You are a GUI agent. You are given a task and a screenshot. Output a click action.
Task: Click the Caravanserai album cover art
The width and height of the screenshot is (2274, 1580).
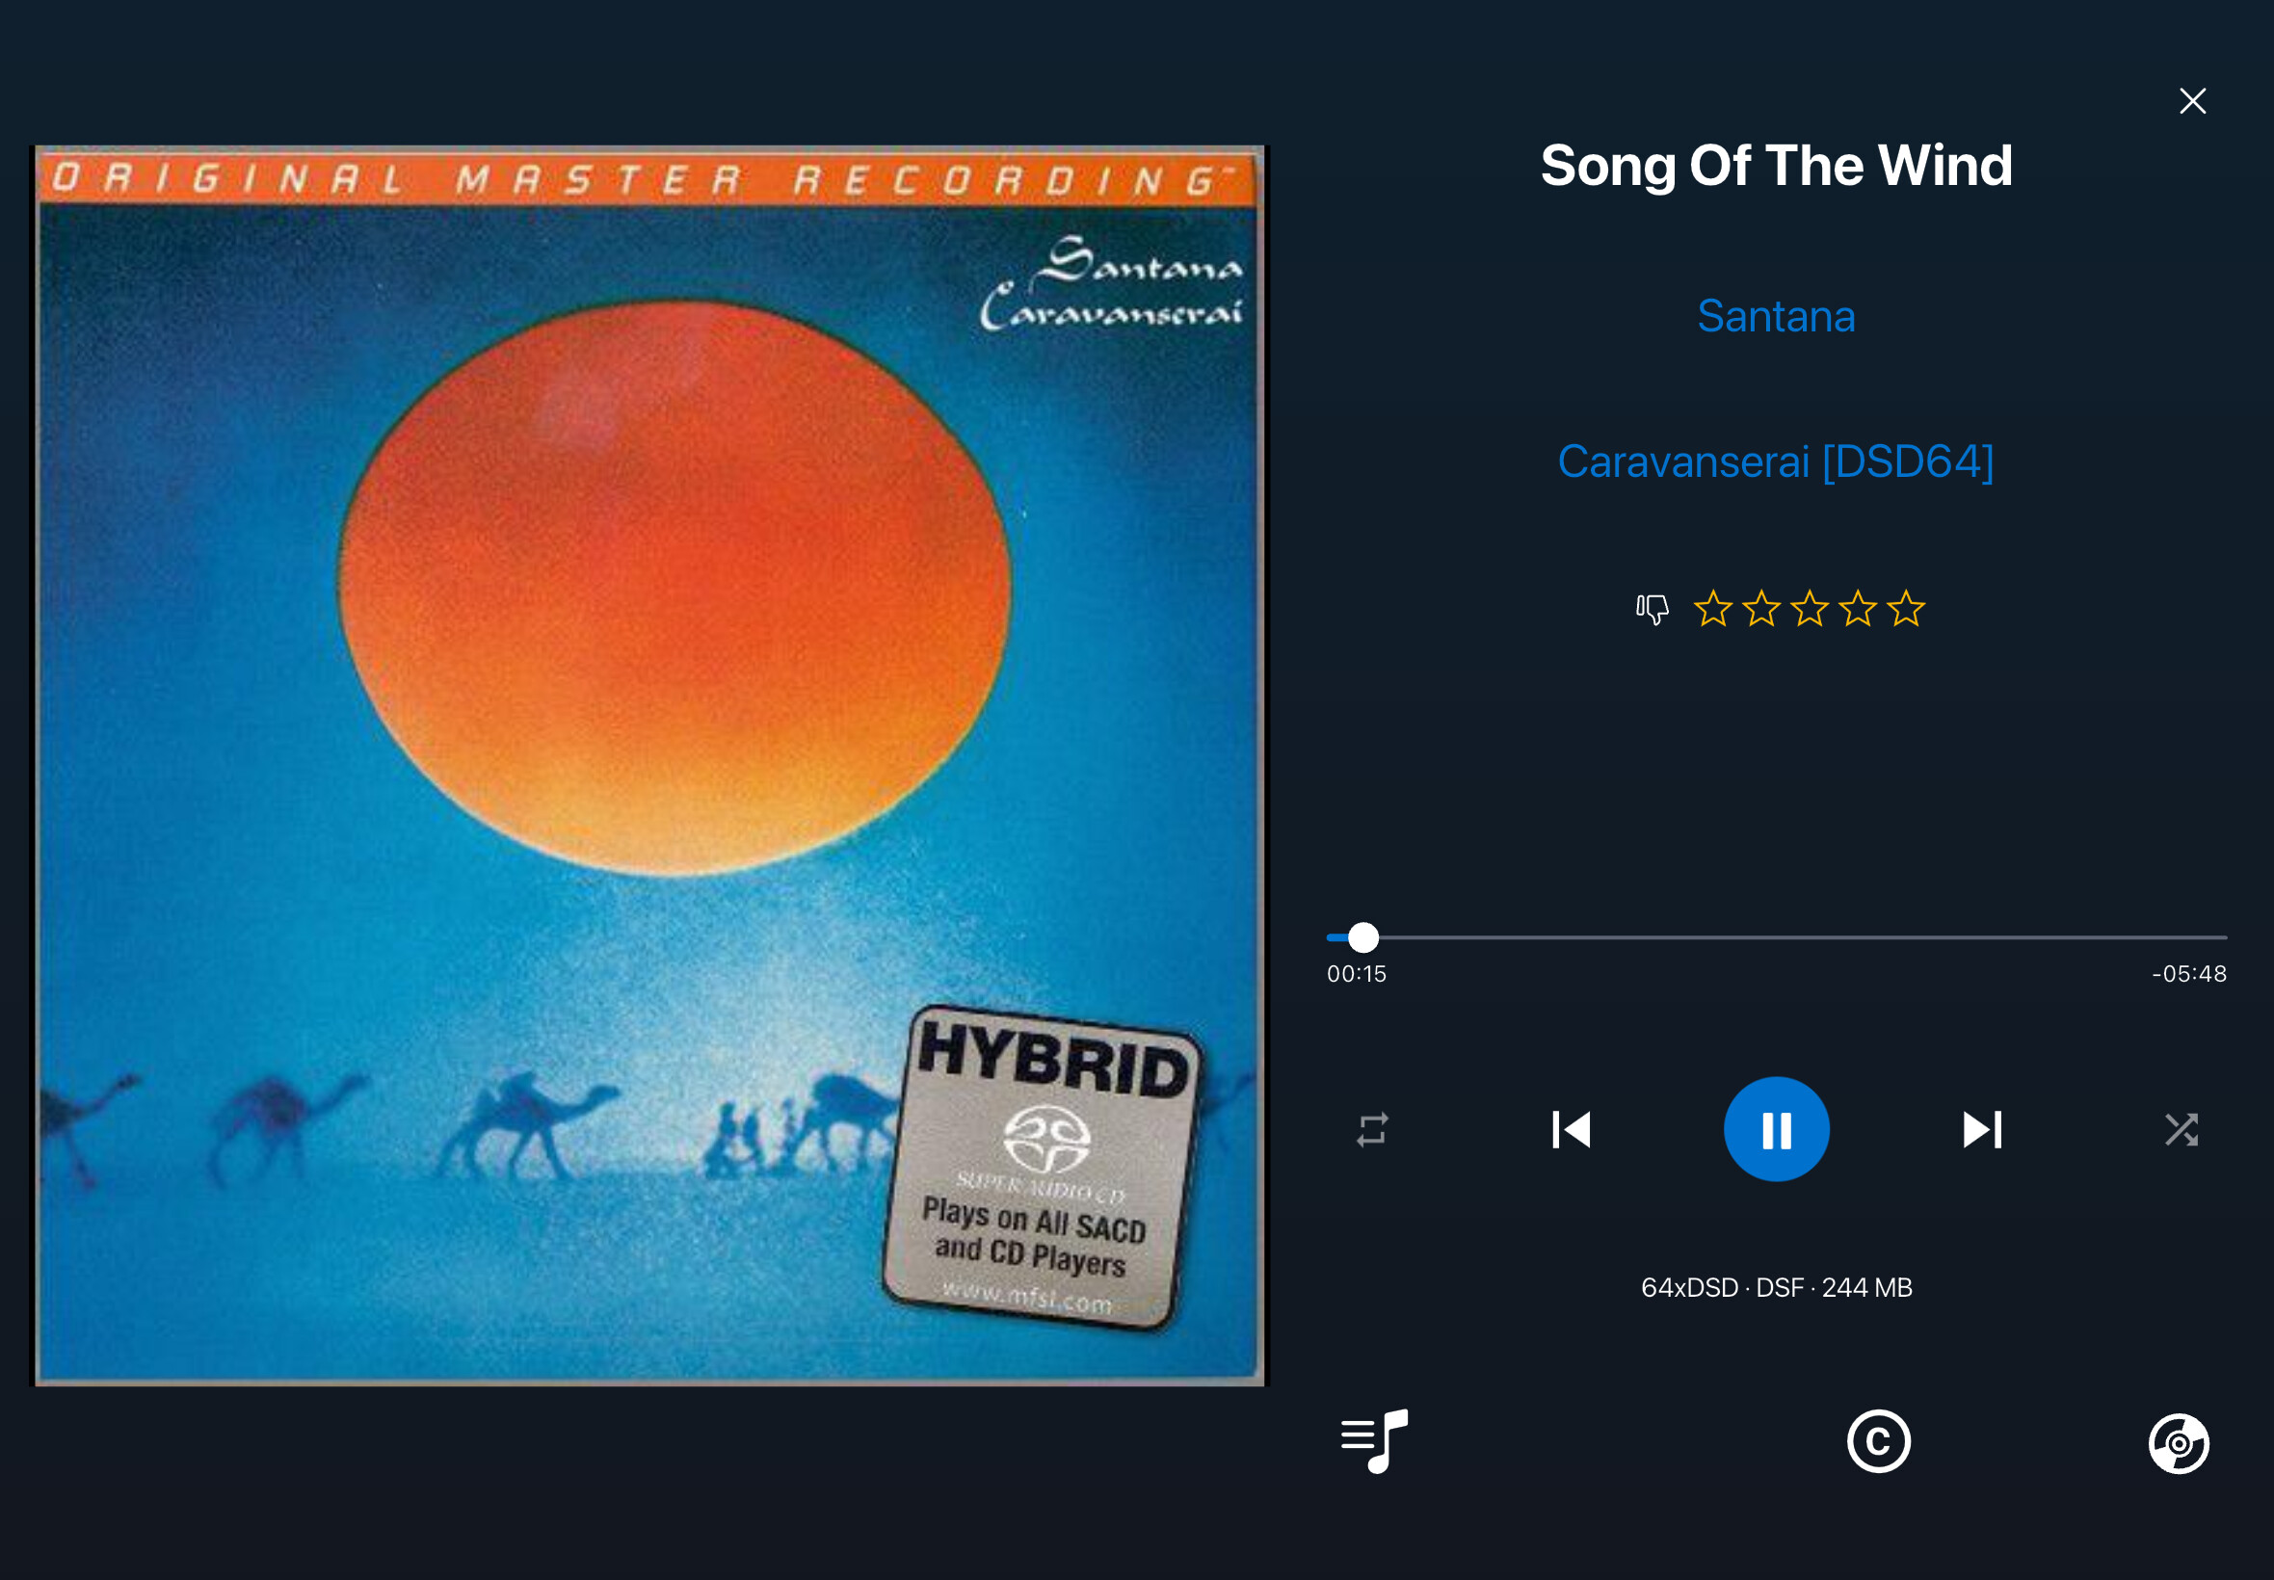point(649,765)
